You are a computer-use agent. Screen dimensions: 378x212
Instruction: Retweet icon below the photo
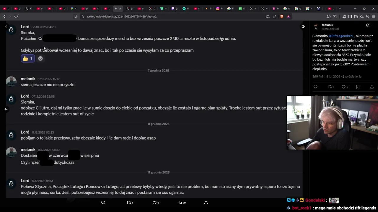tap(130, 203)
